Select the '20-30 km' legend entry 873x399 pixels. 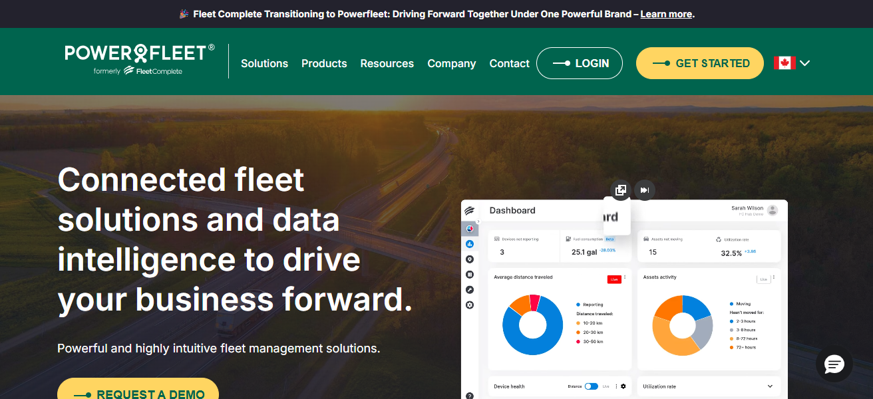tap(589, 332)
